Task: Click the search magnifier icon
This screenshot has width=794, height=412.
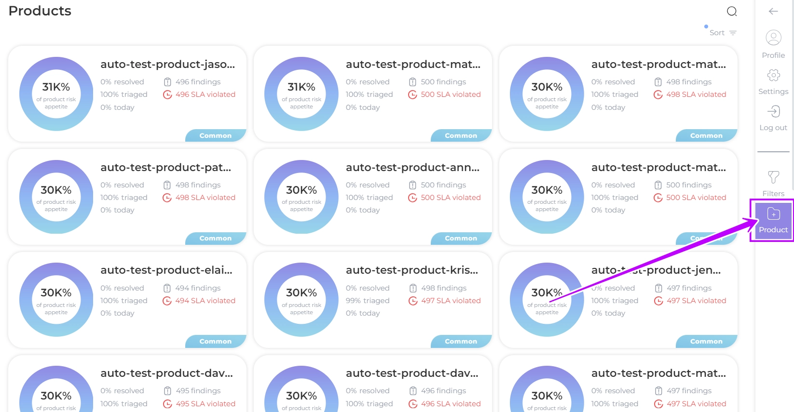Action: (x=732, y=11)
